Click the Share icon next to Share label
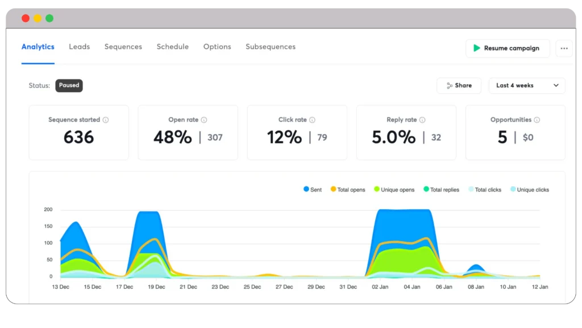This screenshot has width=582, height=328. (x=448, y=85)
